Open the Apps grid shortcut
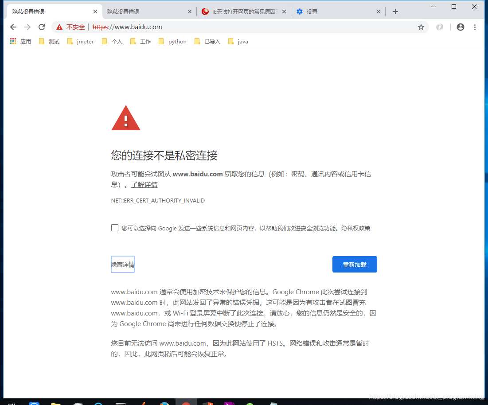Image resolution: width=488 pixels, height=405 pixels. (x=20, y=41)
